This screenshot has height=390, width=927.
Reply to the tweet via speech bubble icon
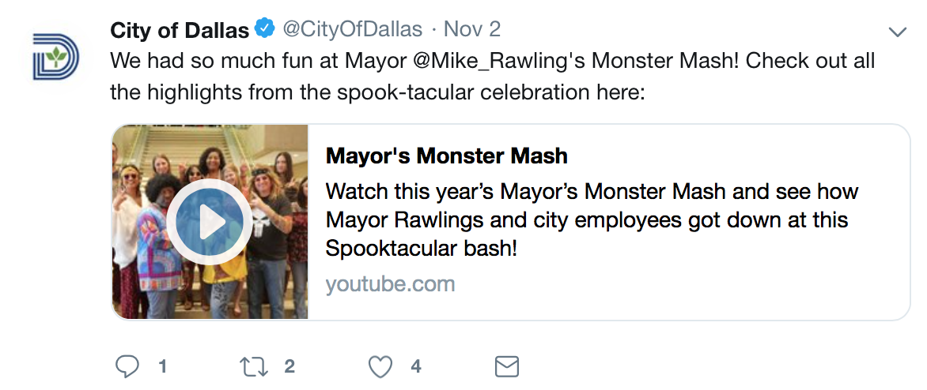pyautogui.click(x=127, y=366)
